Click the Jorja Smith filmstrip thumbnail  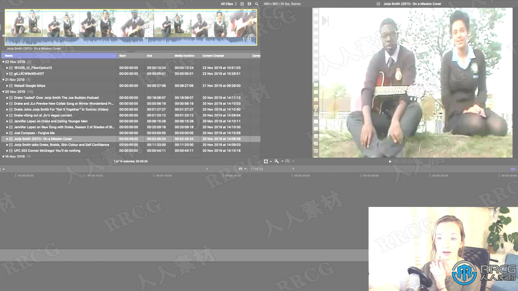(131, 27)
